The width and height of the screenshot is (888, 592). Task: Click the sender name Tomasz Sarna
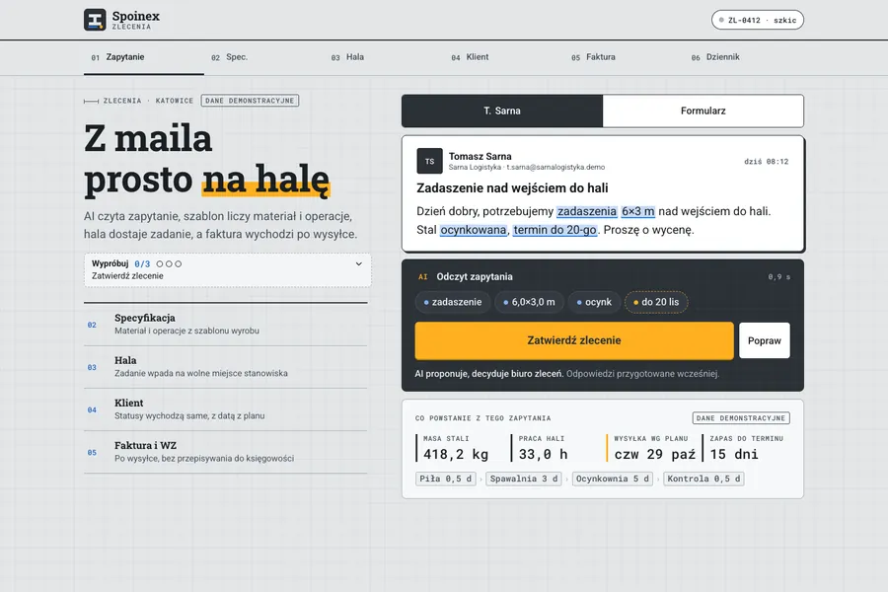coord(480,156)
